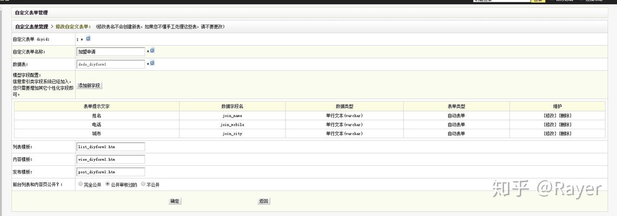The height and width of the screenshot is (216, 617).
Task: Click the 前台列表和内容页公开 label
Action: click(38, 184)
